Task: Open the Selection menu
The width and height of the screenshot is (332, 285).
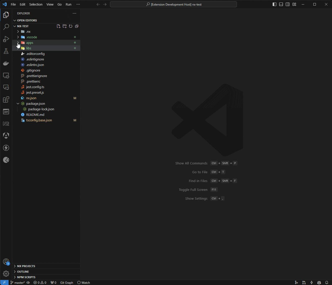Action: (36, 4)
